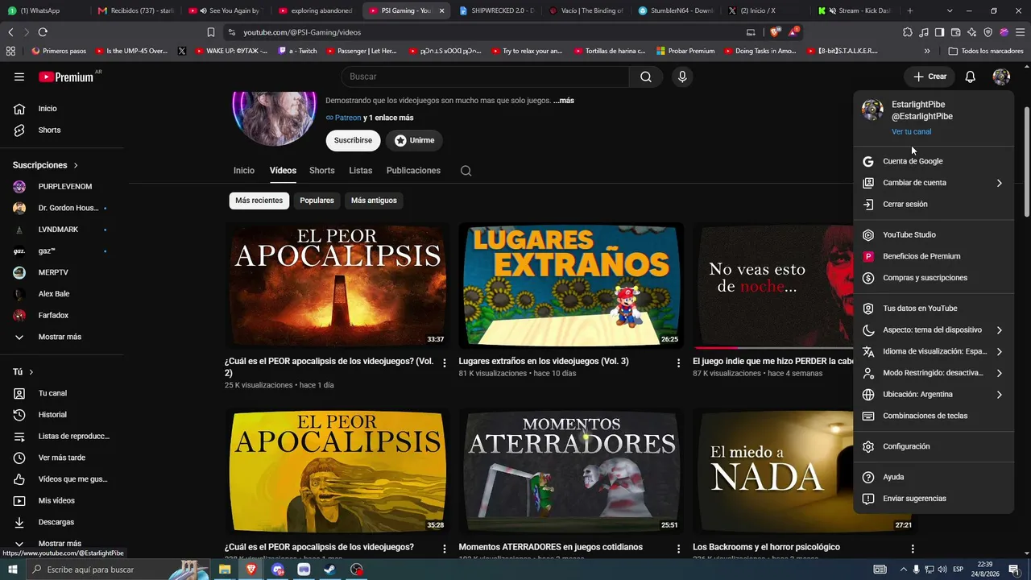This screenshot has width=1031, height=580.
Task: Open the Brave playlist music note icon
Action: tap(924, 32)
